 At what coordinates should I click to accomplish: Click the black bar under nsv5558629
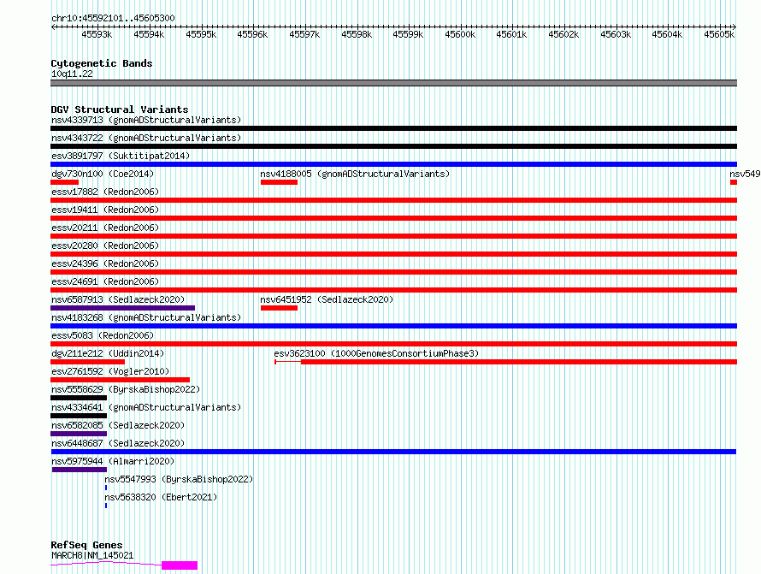click(x=79, y=398)
